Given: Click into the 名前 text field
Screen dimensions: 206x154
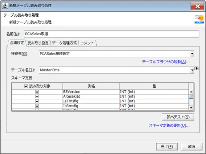Looking at the screenshot, I should point(112,34).
